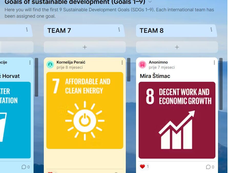Open Kornelija Peraić post options menu
The height and width of the screenshot is (173, 229).
click(122, 63)
